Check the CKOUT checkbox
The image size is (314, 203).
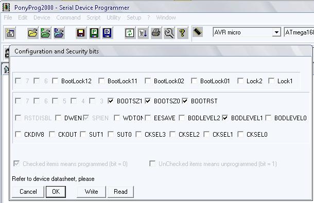pyautogui.click(x=52, y=134)
